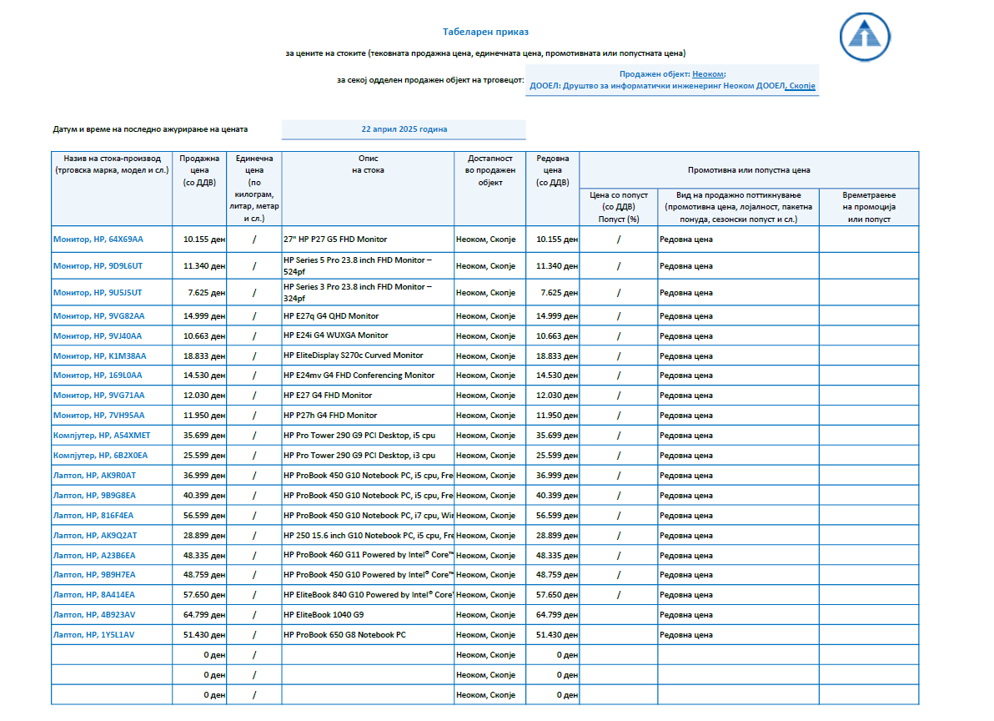Open the Лаптоп, HP, 8A414EA product link
994x721 pixels.
(94, 595)
